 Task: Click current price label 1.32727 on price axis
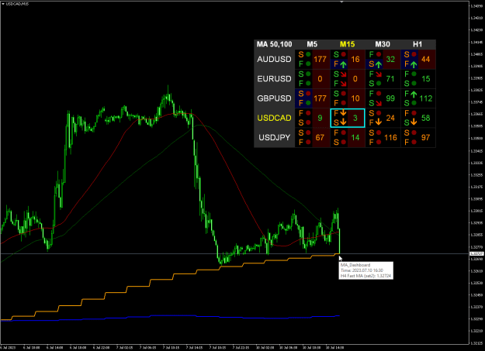pyautogui.click(x=476, y=253)
